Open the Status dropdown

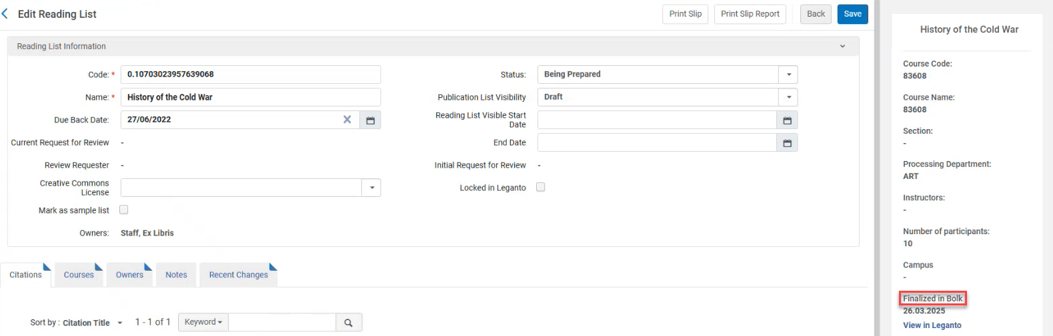click(788, 75)
